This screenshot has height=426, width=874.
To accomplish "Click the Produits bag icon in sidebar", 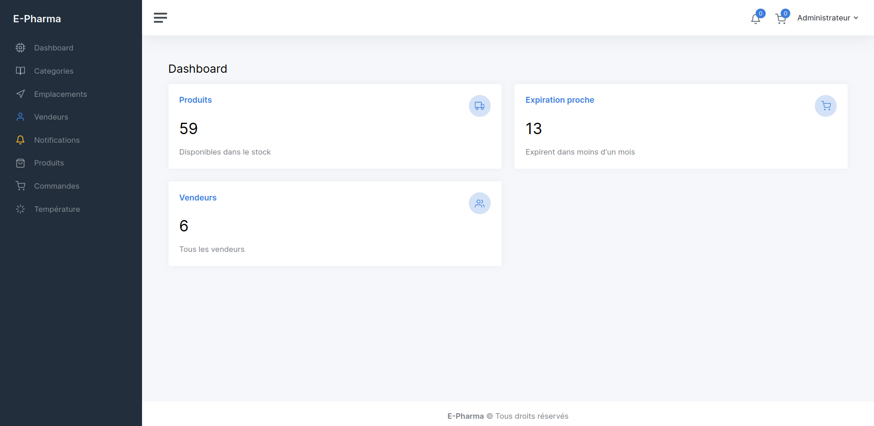I will [x=20, y=163].
